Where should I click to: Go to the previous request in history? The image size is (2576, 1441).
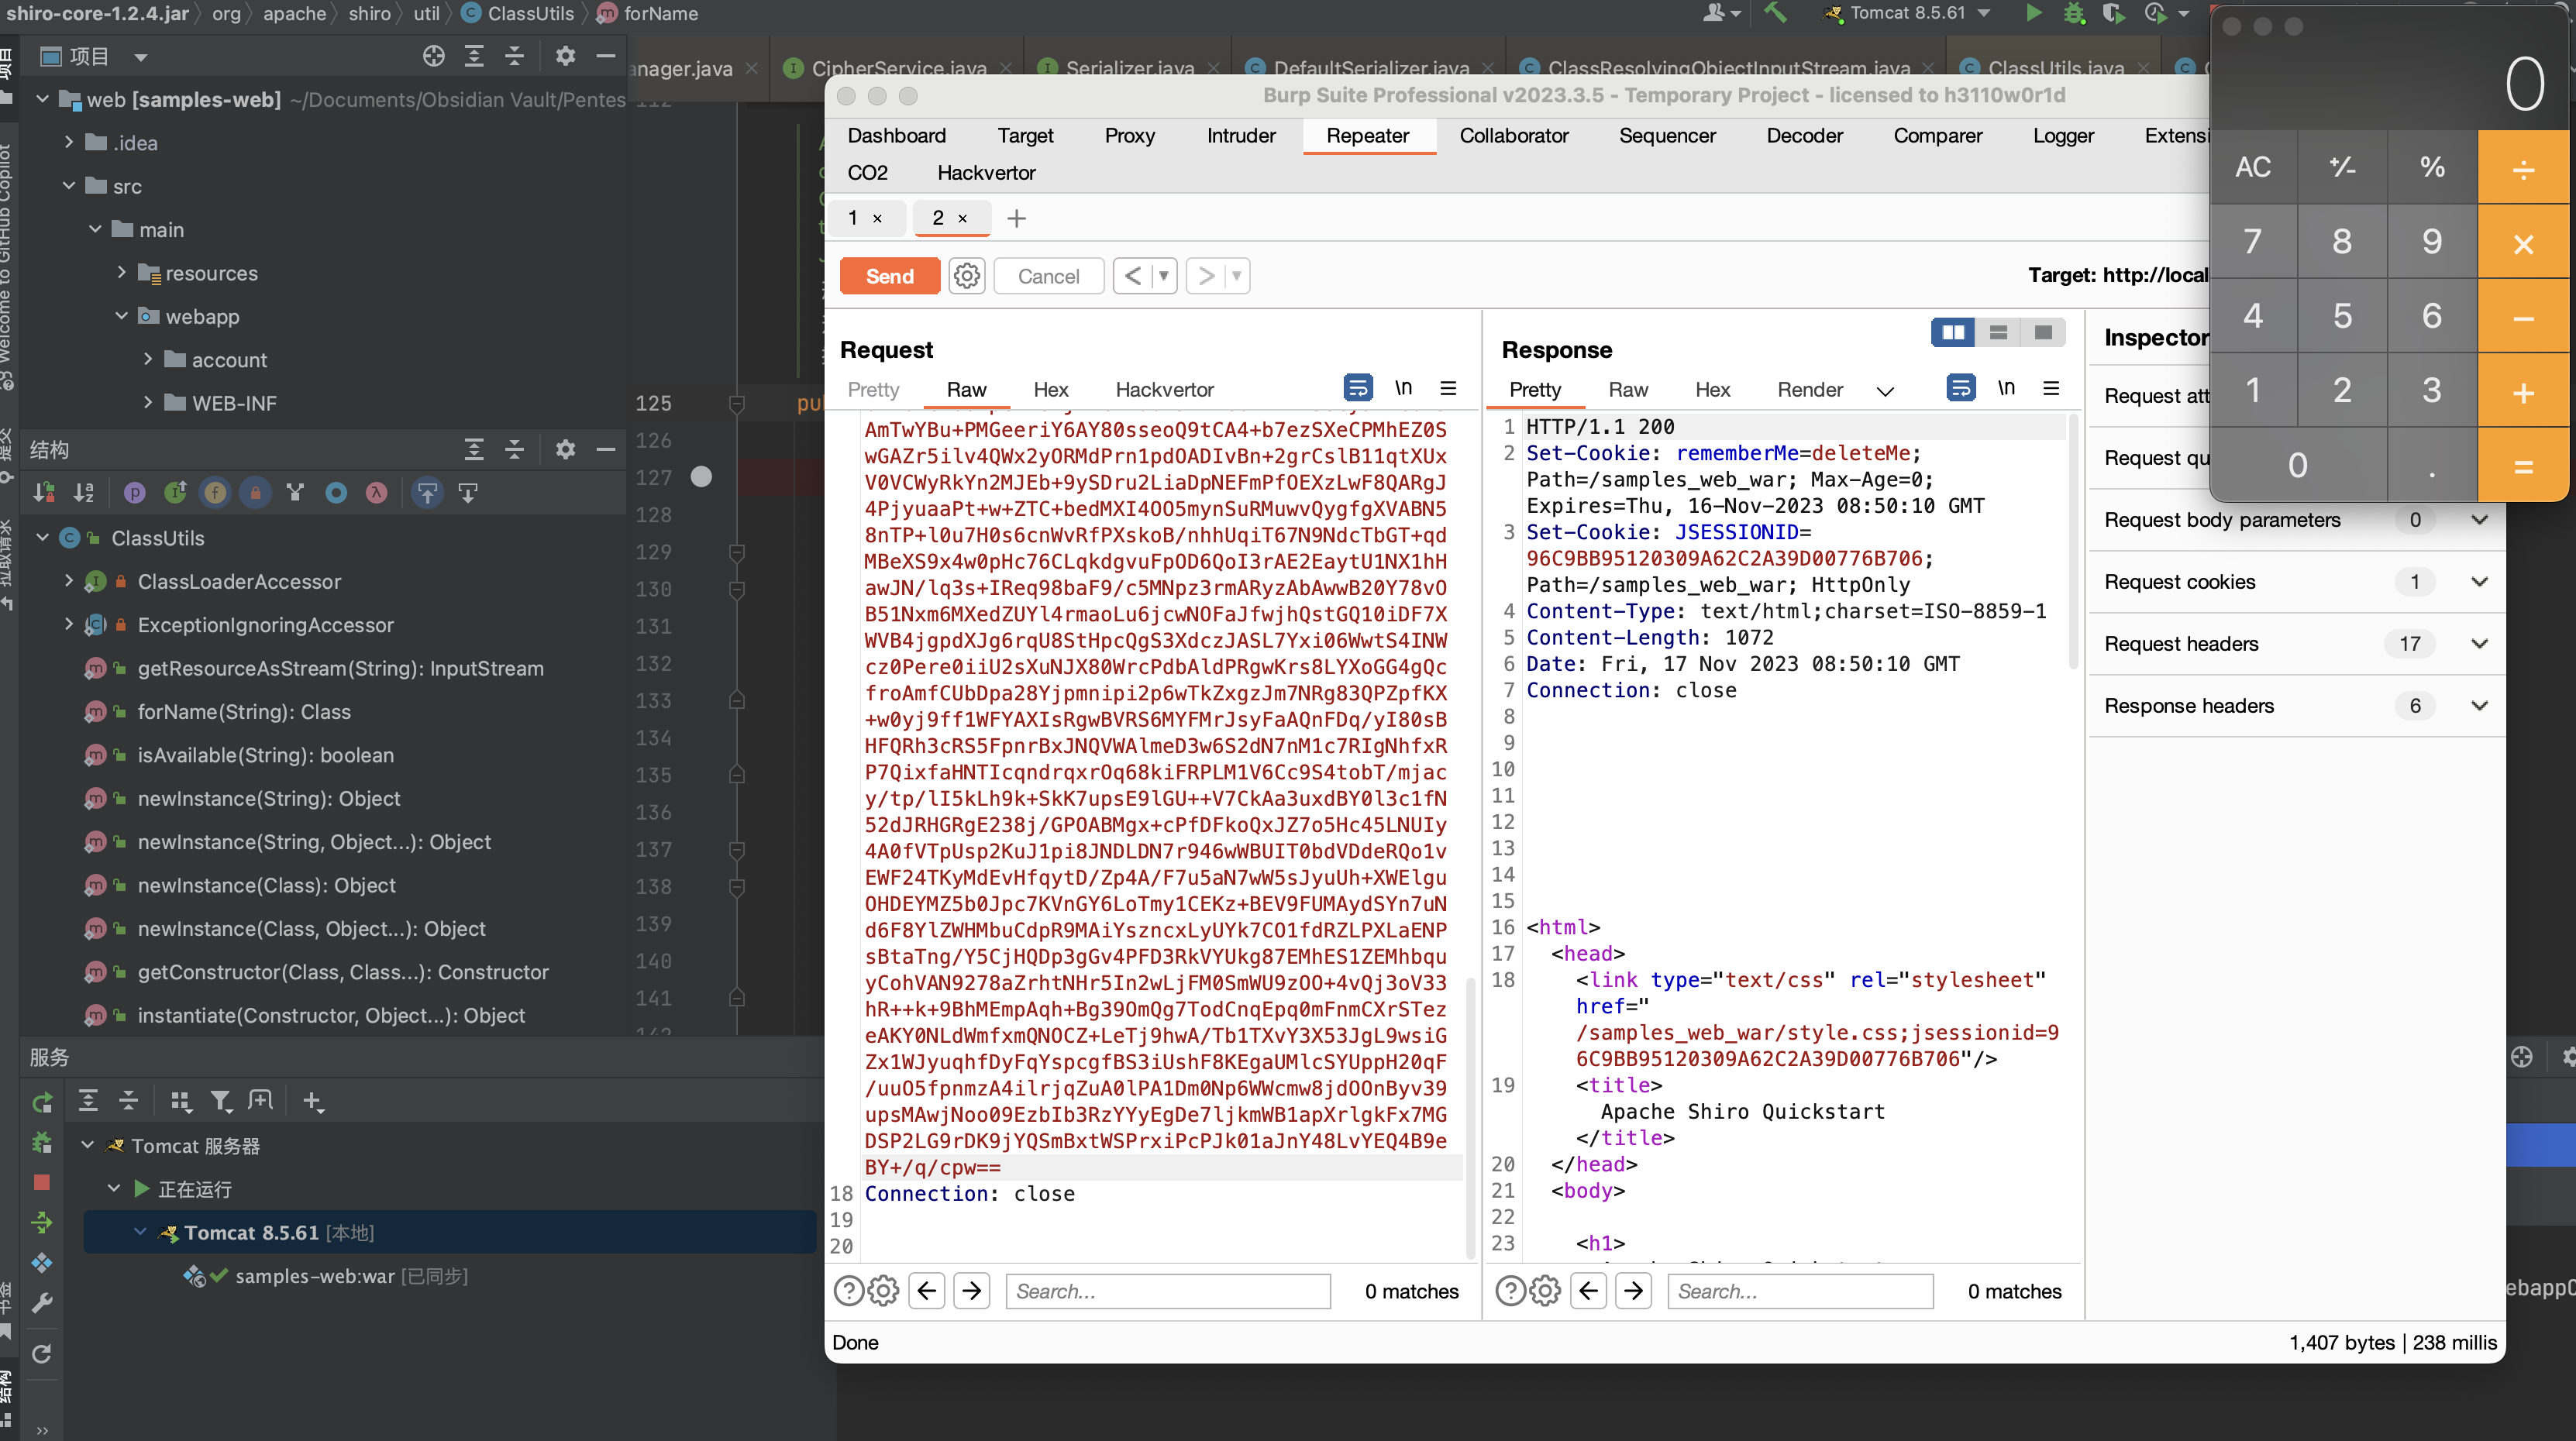pos(1132,276)
